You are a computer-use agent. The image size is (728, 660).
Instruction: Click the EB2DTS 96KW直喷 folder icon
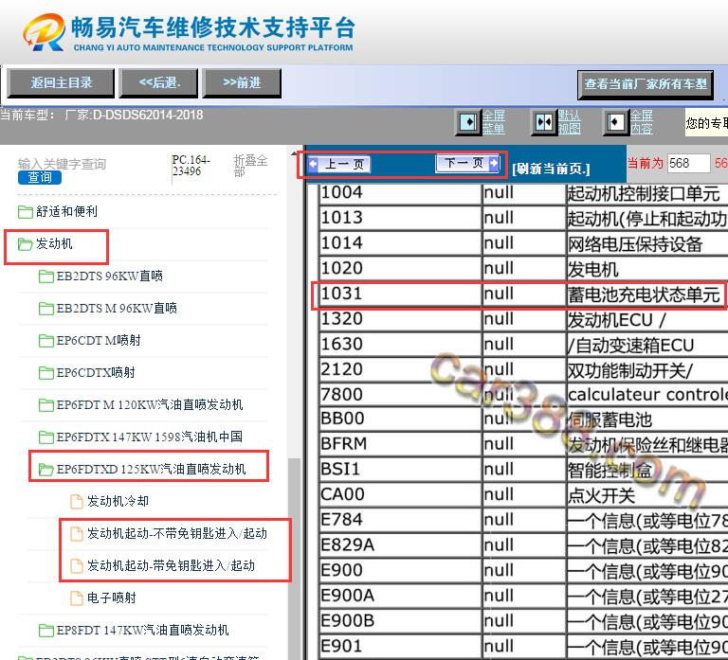(45, 276)
